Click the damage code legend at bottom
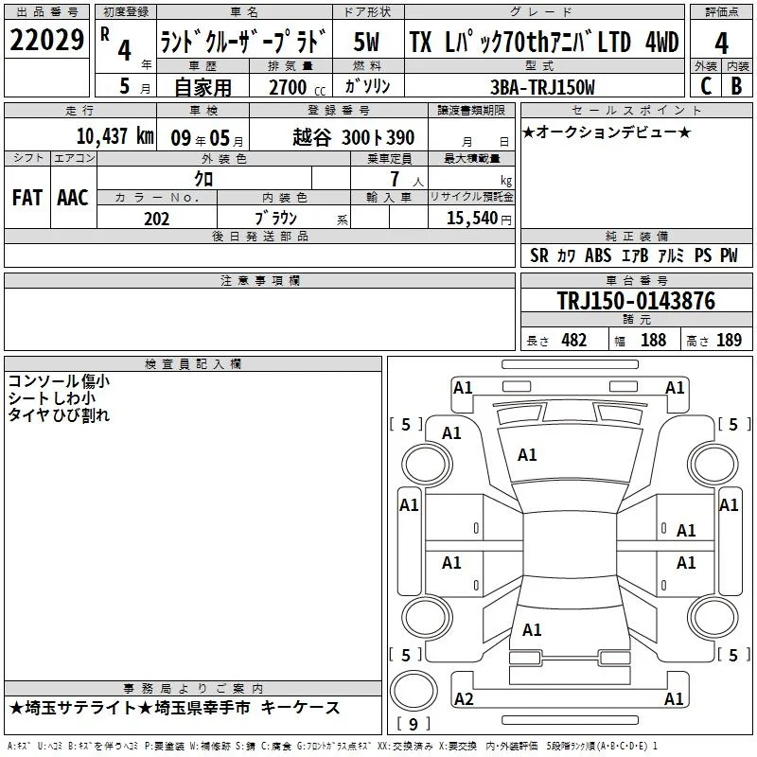Viewport: 757px width, 757px height. (332, 747)
